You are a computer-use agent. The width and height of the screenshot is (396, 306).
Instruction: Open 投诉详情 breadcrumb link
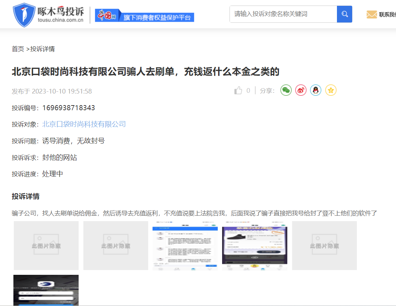[42, 49]
